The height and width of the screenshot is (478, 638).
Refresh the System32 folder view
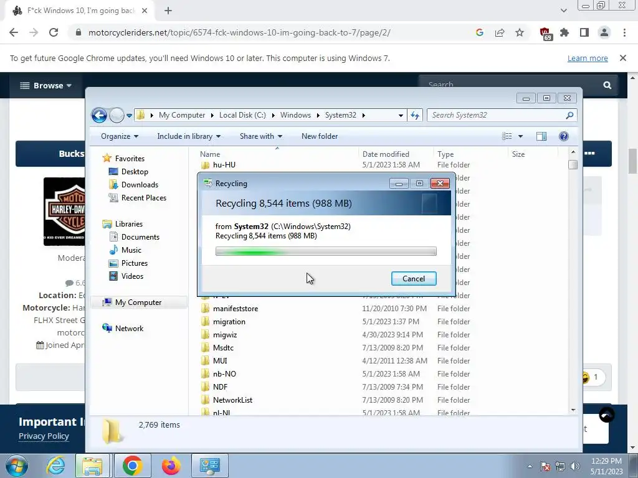coord(414,115)
